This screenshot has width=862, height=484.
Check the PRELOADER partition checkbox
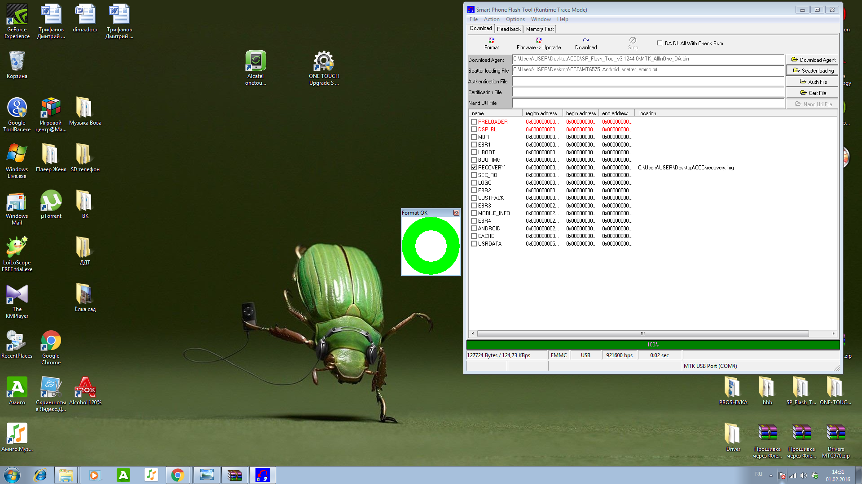[474, 122]
